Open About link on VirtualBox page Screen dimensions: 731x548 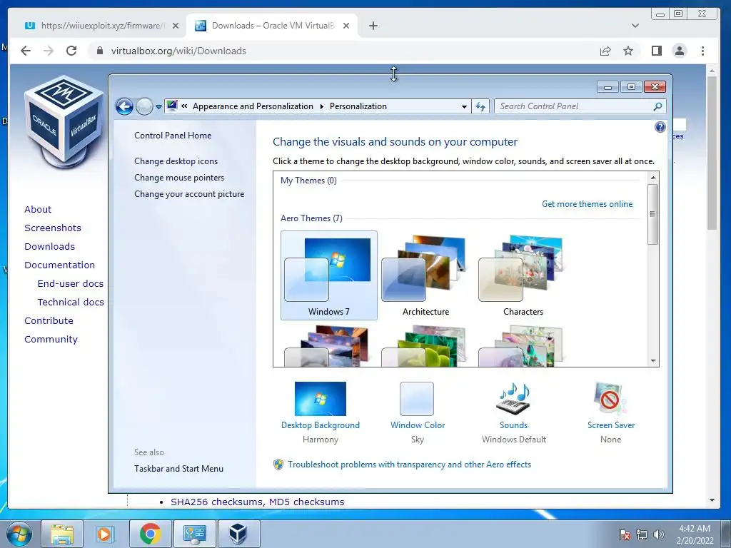pos(38,209)
